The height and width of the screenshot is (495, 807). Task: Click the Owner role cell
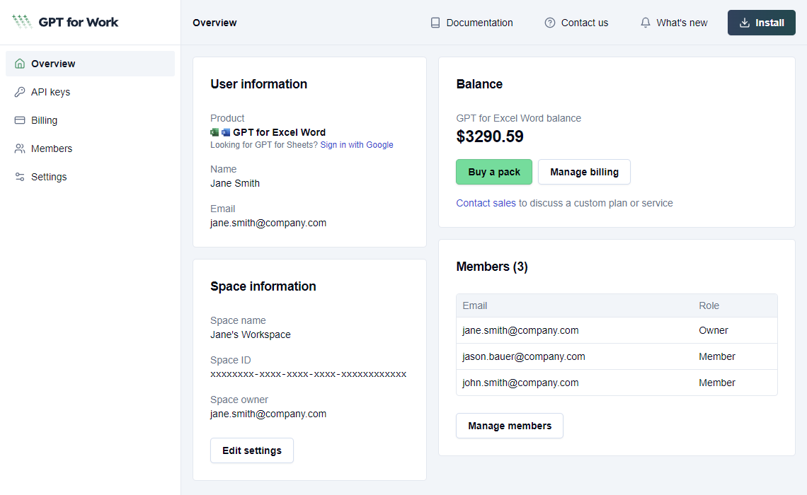coord(714,330)
